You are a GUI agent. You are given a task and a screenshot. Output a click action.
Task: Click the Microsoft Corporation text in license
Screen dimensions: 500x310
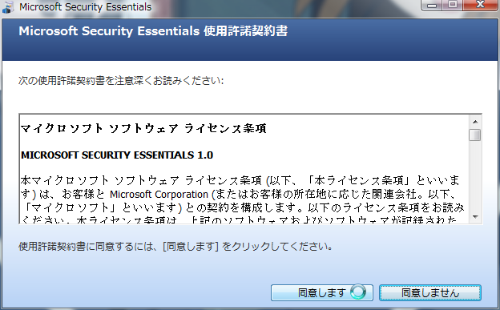coord(159,194)
